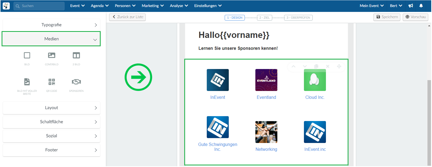
Task: Click the announcements megaphone icon
Action: coord(411,6)
